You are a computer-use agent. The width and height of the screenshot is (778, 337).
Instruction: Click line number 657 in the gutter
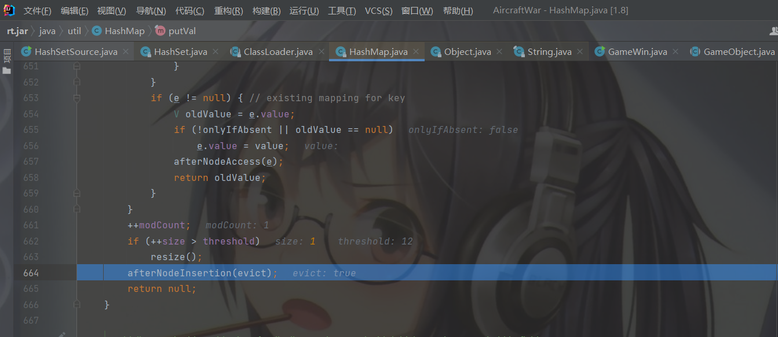point(30,162)
